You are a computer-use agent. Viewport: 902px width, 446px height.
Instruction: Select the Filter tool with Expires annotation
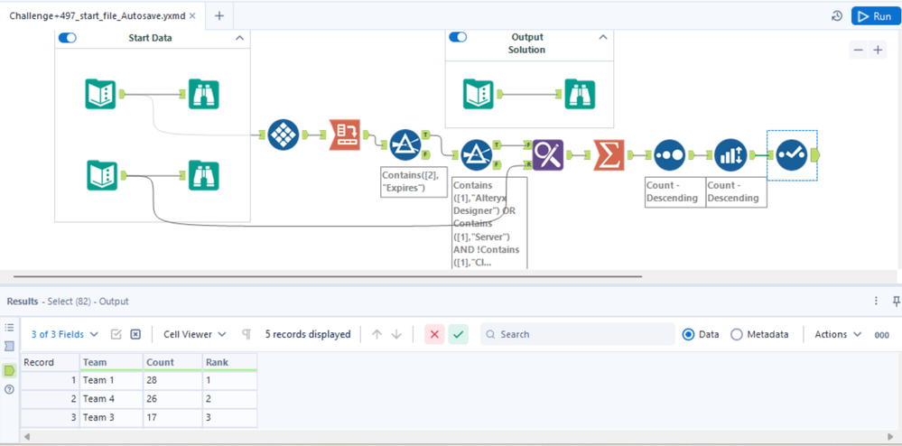[405, 144]
